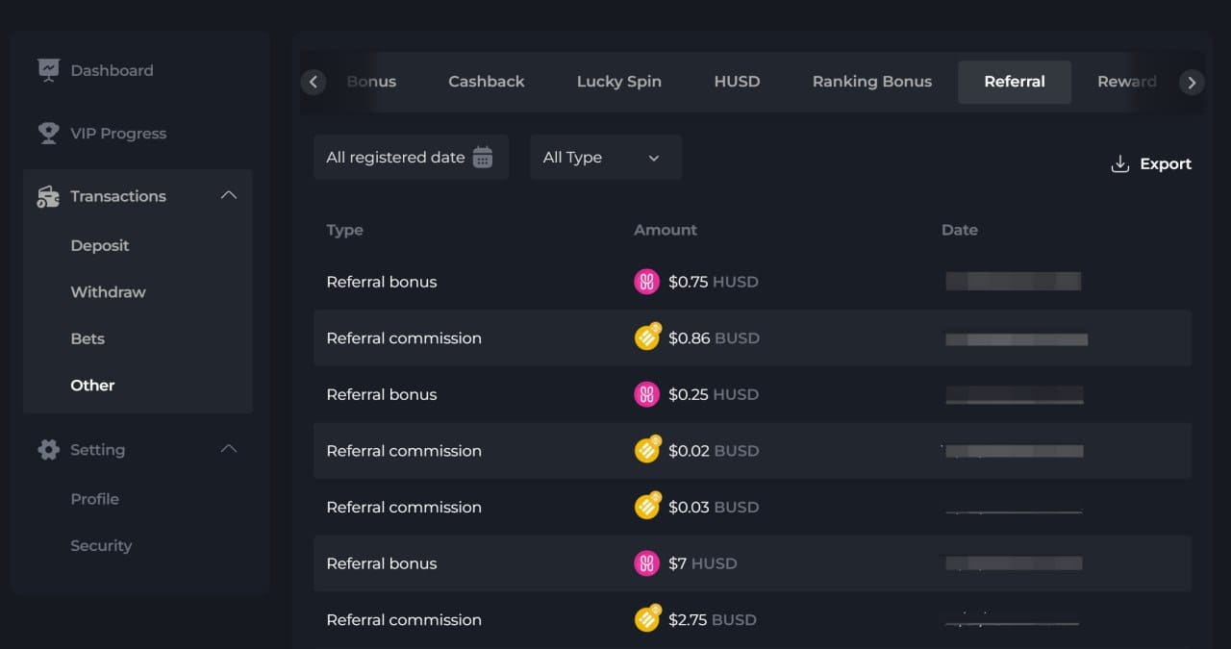Switch to the Cashback tab
This screenshot has width=1231, height=649.
pyautogui.click(x=486, y=82)
